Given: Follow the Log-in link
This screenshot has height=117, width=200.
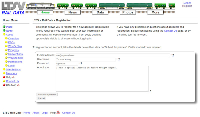Looking at the screenshot, I should pos(187,2).
